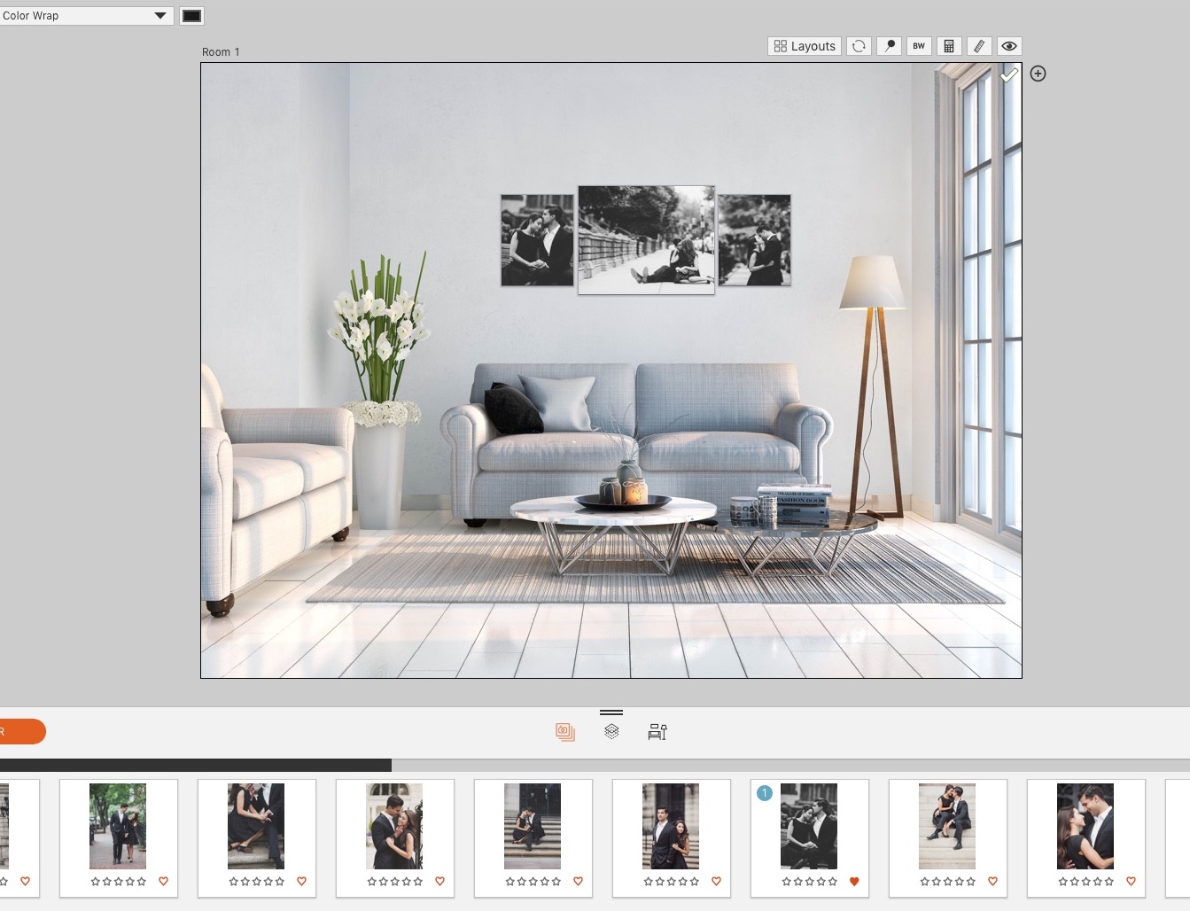This screenshot has height=911, width=1190.
Task: Switch to the room furniture tab icon
Action: pyautogui.click(x=657, y=732)
